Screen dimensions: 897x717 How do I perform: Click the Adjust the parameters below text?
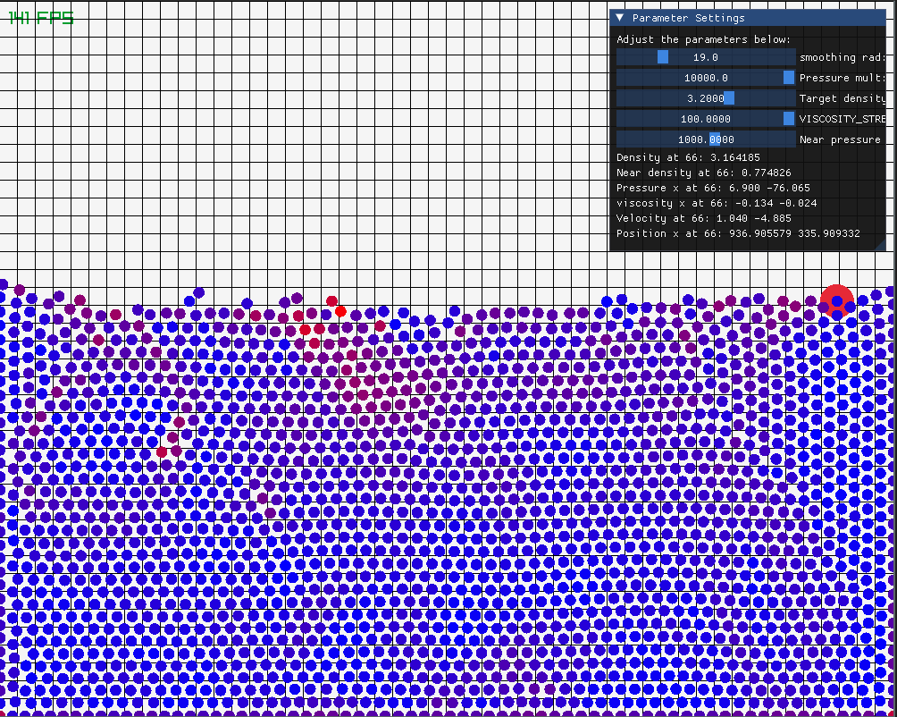704,39
